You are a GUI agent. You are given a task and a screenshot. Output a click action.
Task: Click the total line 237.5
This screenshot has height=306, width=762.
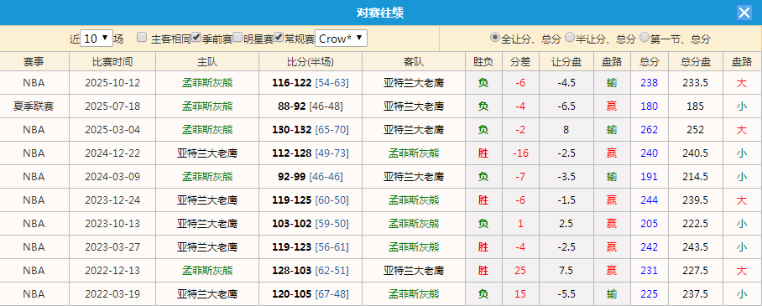point(696,294)
